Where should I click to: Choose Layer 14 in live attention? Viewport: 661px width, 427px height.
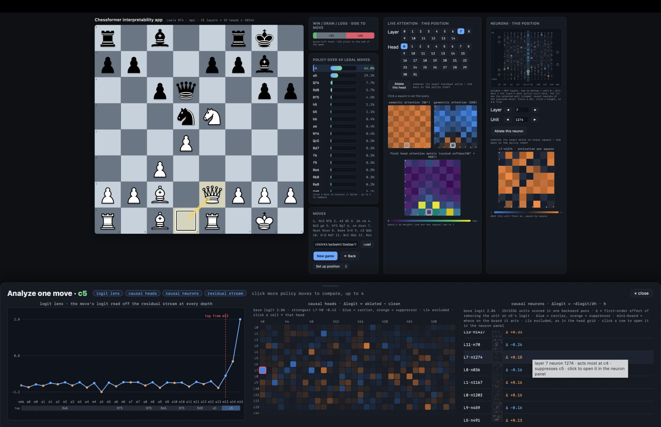pyautogui.click(x=453, y=38)
